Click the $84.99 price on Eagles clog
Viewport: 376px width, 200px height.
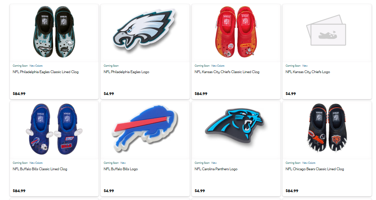[19, 94]
